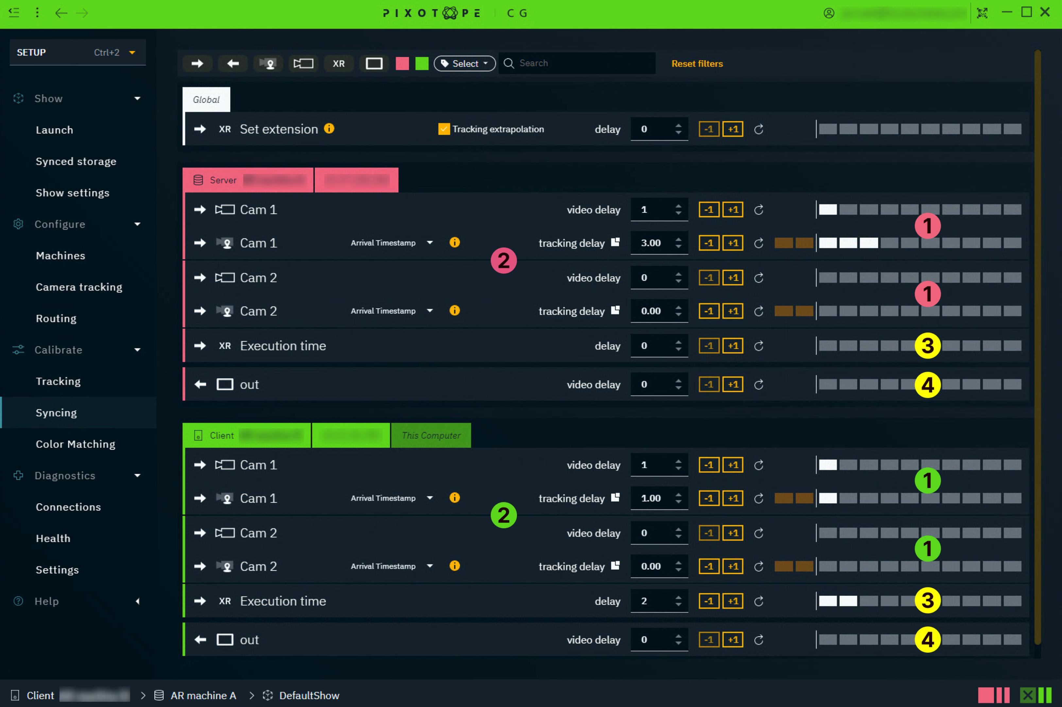Viewport: 1062px width, 707px height.
Task: Toggle green client color filter
Action: [421, 63]
